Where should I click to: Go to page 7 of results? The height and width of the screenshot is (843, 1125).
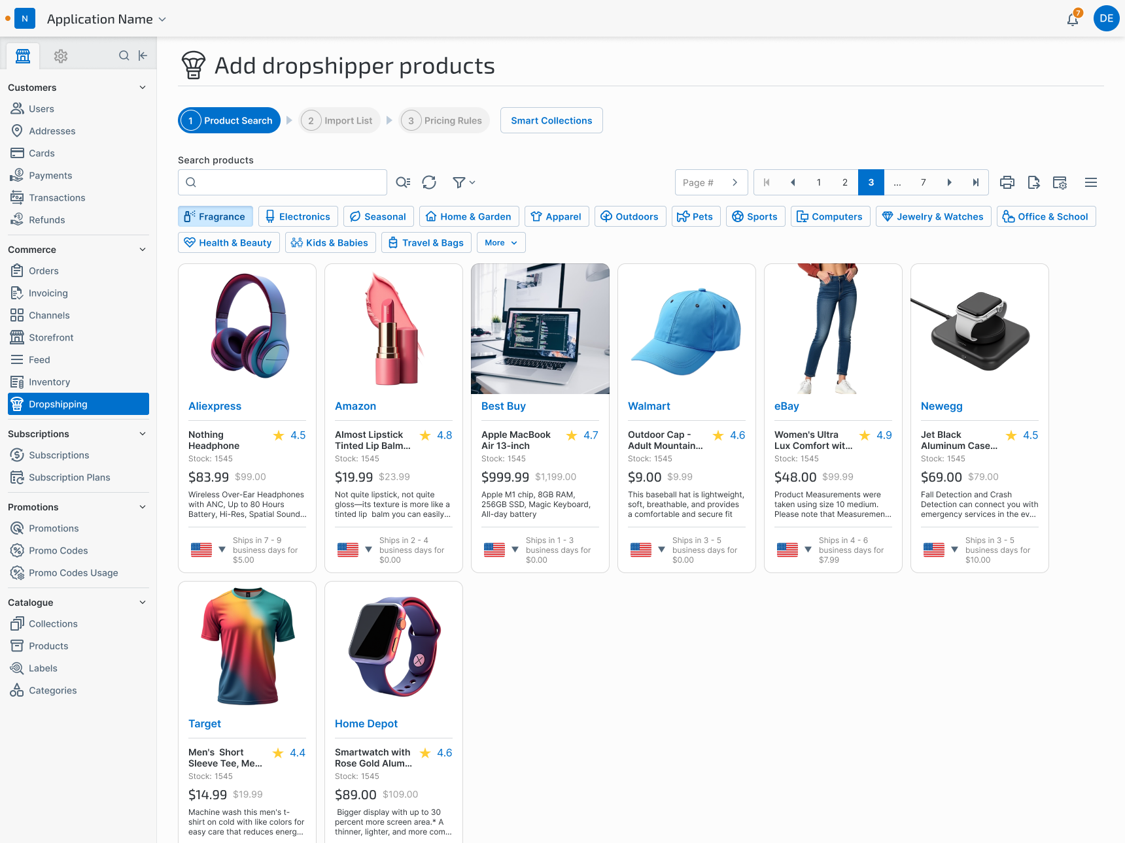coord(923,182)
